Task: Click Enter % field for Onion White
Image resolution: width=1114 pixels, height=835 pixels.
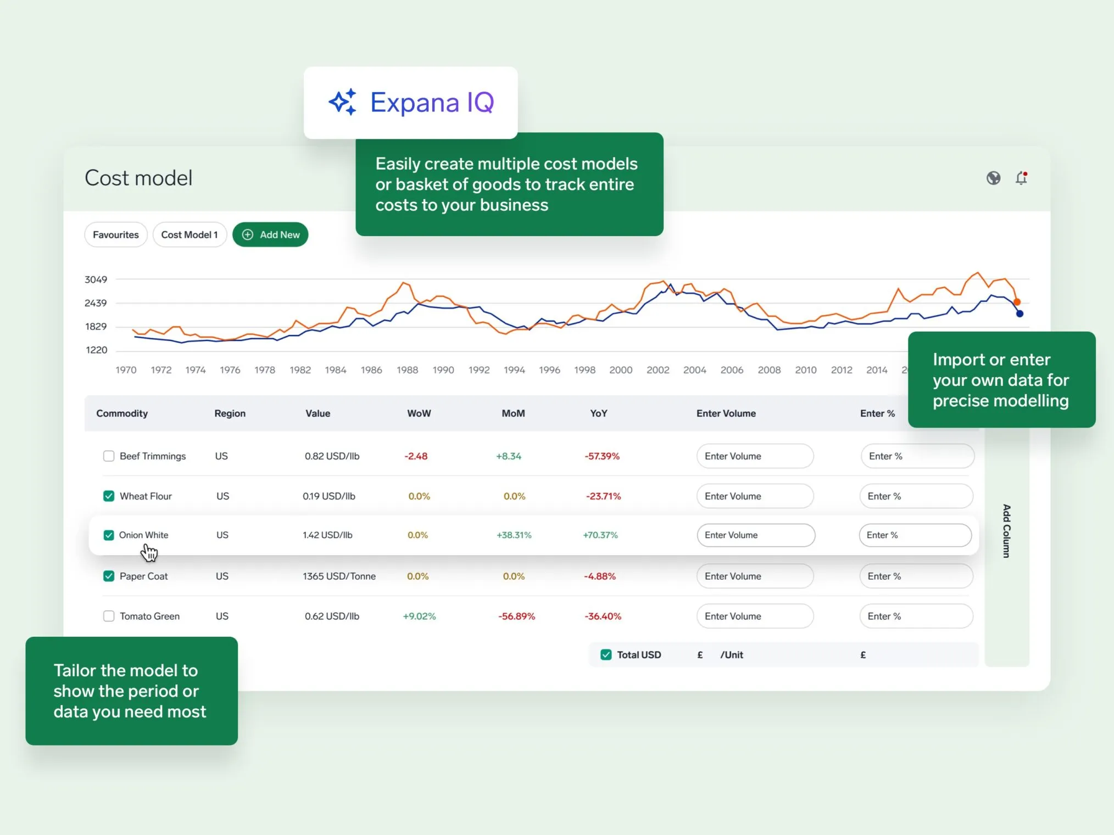Action: point(915,535)
